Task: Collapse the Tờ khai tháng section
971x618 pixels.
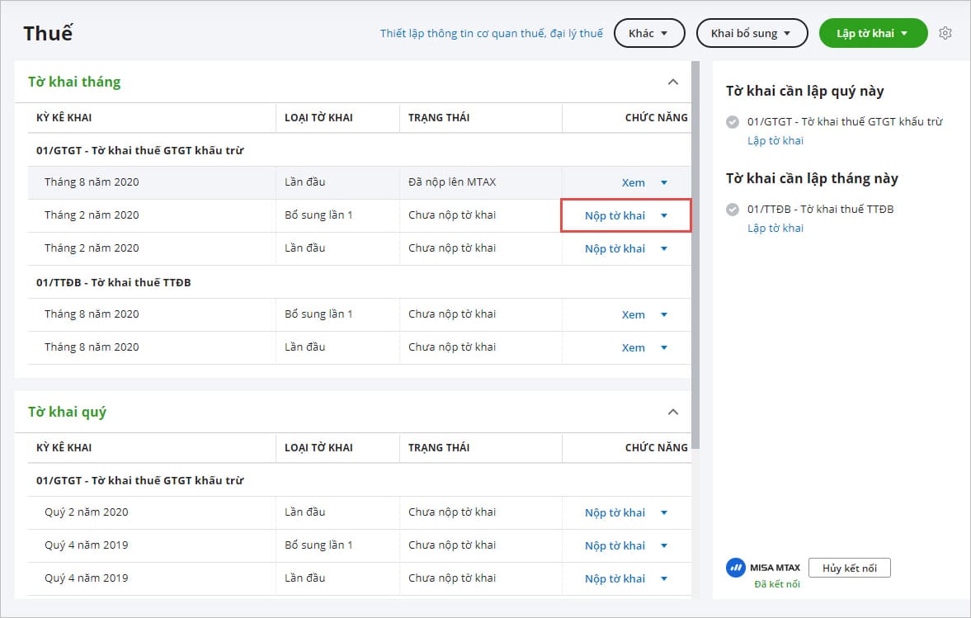Action: coord(673,82)
